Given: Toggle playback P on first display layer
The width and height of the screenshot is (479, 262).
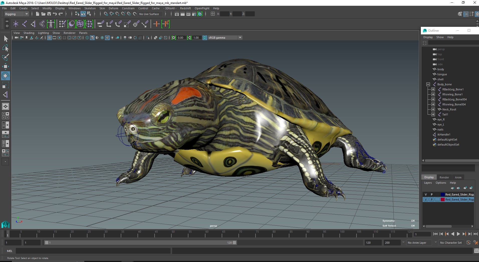Looking at the screenshot, I should tap(431, 194).
